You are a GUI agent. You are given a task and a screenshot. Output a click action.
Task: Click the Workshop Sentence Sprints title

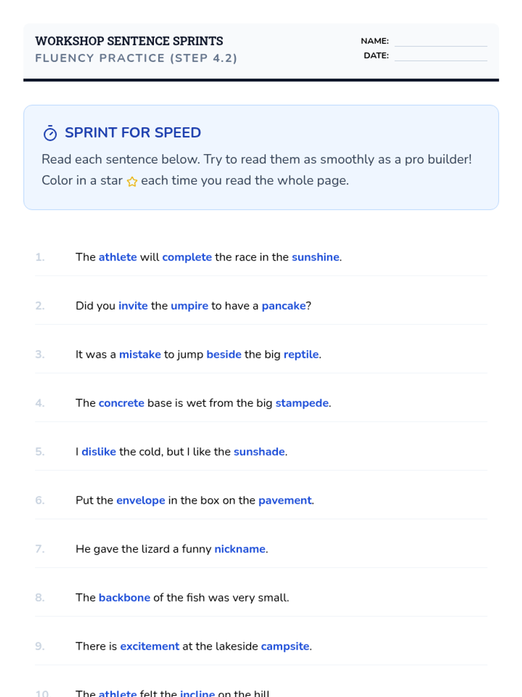[129, 41]
